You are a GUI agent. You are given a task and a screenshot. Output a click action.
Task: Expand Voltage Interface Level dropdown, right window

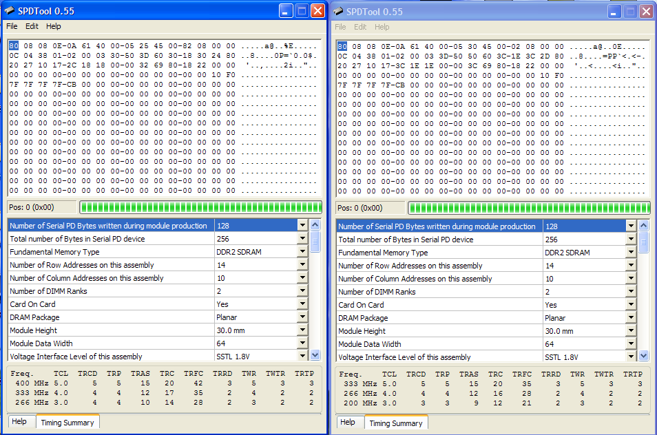click(631, 357)
